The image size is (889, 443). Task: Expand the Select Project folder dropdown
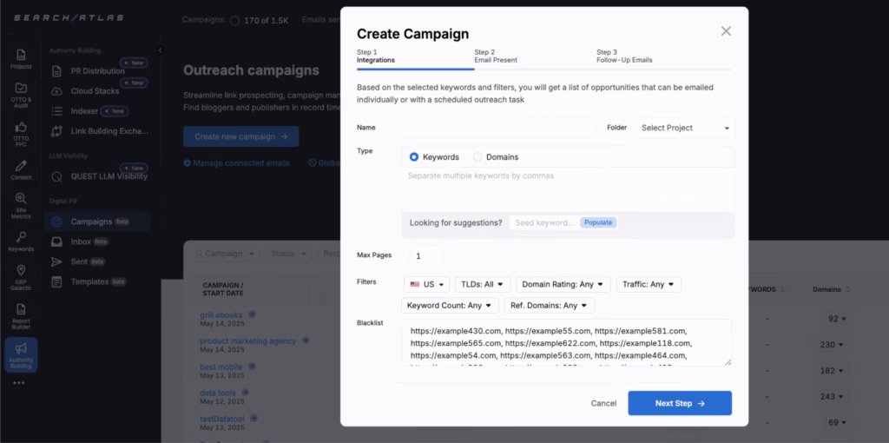tap(684, 128)
